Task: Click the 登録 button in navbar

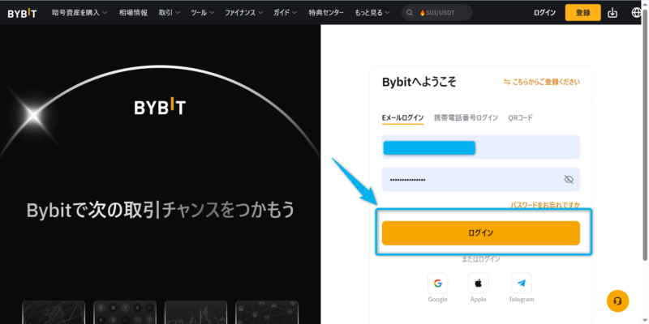Action: pos(582,13)
